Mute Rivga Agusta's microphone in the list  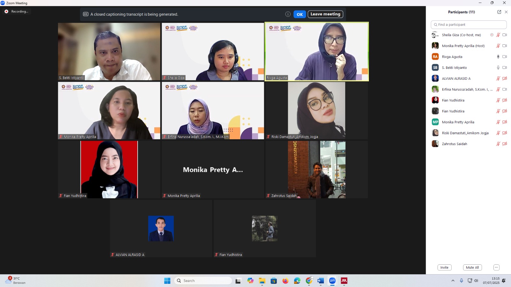click(x=498, y=57)
